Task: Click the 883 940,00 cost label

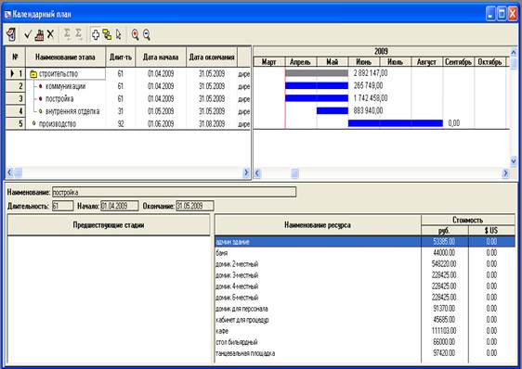Action: click(x=368, y=110)
